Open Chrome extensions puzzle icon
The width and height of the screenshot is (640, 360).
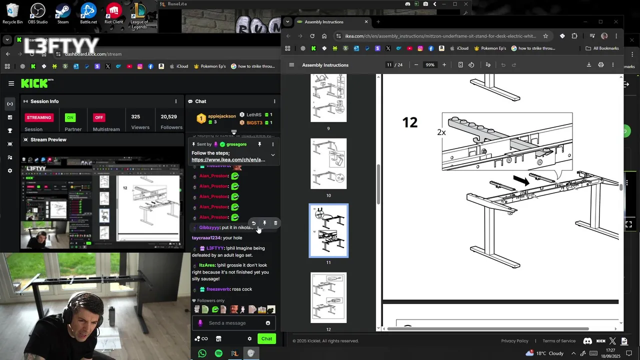click(x=574, y=36)
